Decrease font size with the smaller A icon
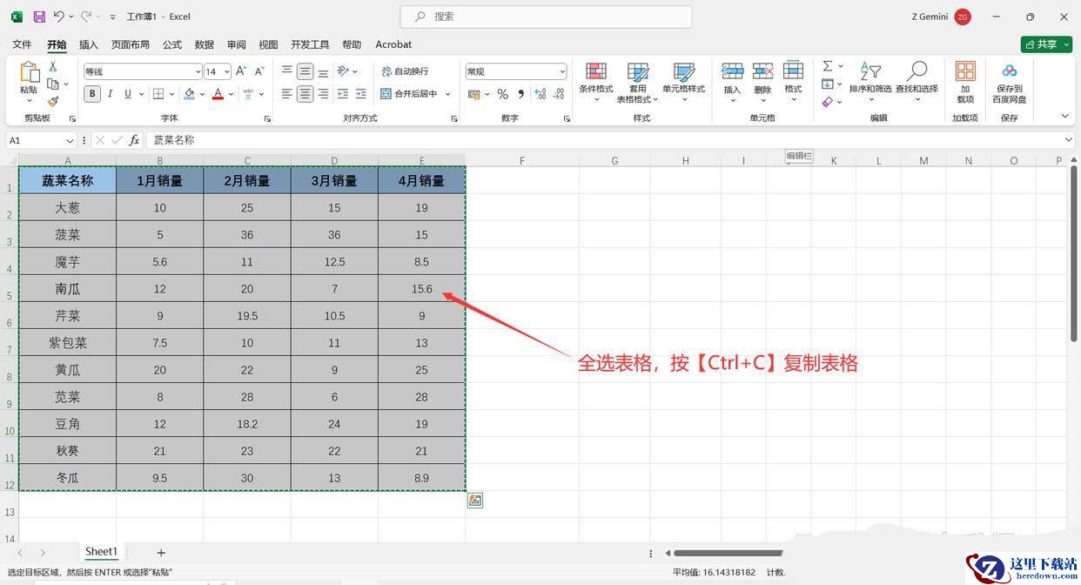This screenshot has width=1081, height=585. pos(259,71)
